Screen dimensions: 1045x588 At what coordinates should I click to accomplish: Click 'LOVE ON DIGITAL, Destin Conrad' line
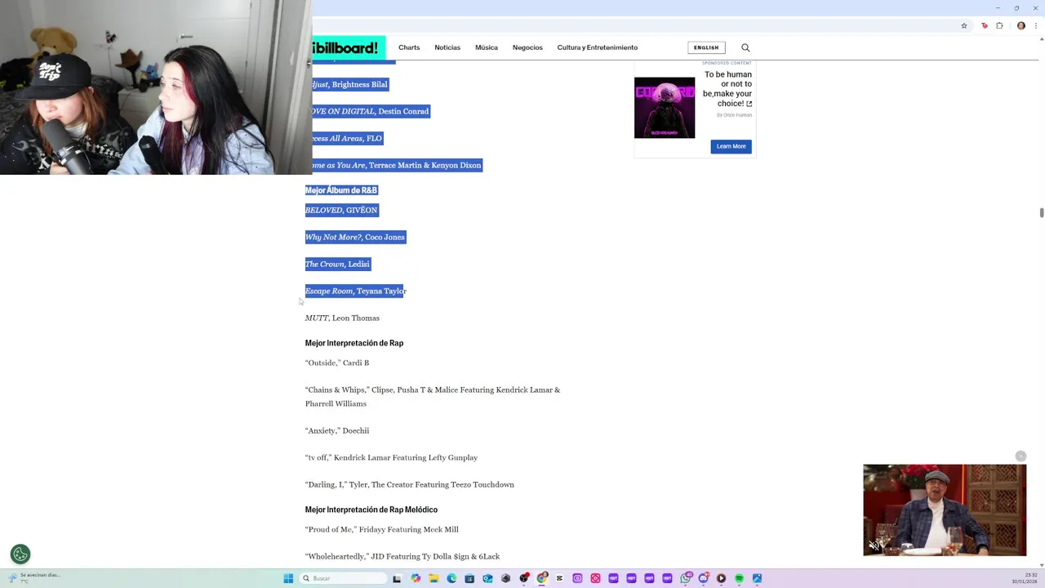pyautogui.click(x=371, y=111)
